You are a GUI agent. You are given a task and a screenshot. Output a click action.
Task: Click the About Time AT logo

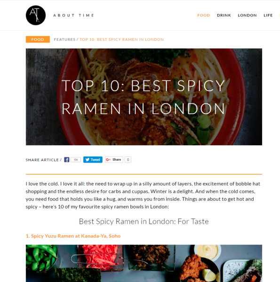coord(36,16)
